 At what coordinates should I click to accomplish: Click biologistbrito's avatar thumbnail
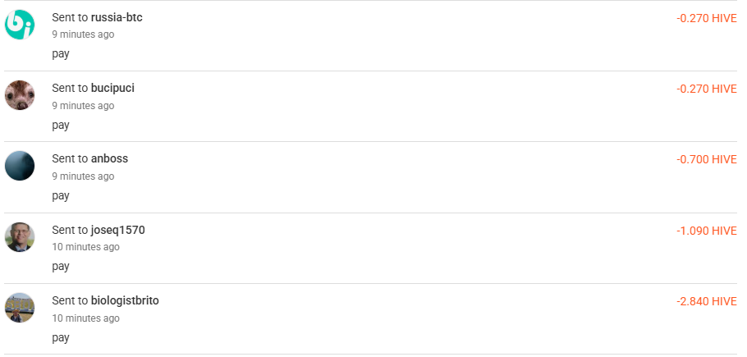pyautogui.click(x=20, y=308)
